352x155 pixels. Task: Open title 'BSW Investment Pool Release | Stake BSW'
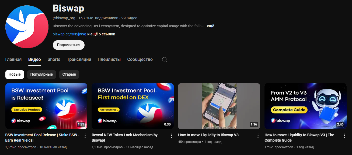pos(42,138)
